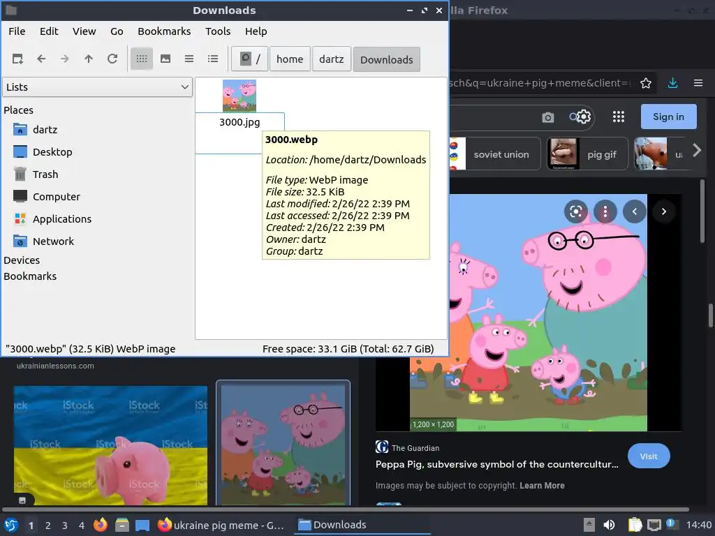This screenshot has height=536, width=715.
Task: Open Firefox hamburger application menu
Action: 698,83
